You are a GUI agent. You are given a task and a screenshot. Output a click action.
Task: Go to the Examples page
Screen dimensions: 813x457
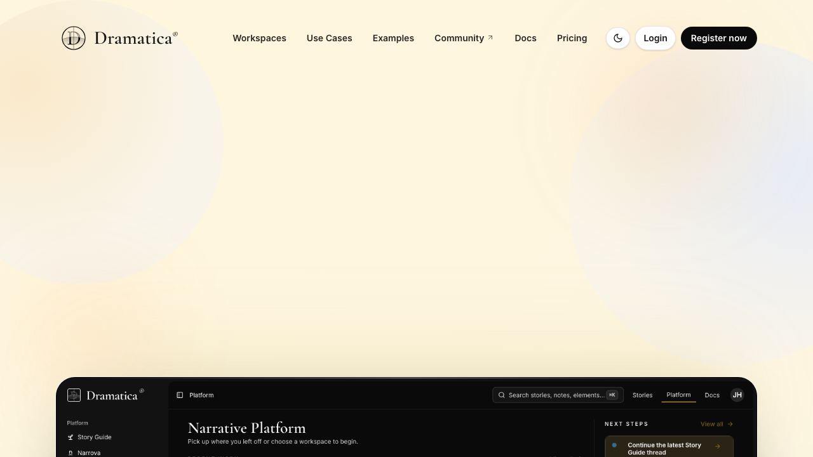[393, 38]
